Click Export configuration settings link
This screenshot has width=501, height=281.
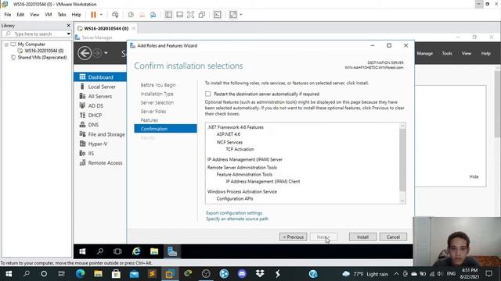[x=234, y=213]
